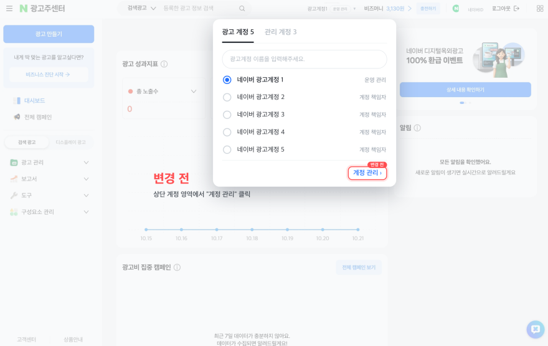Click the 10.18 chart data point
The width and height of the screenshot is (548, 346).
click(x=252, y=230)
